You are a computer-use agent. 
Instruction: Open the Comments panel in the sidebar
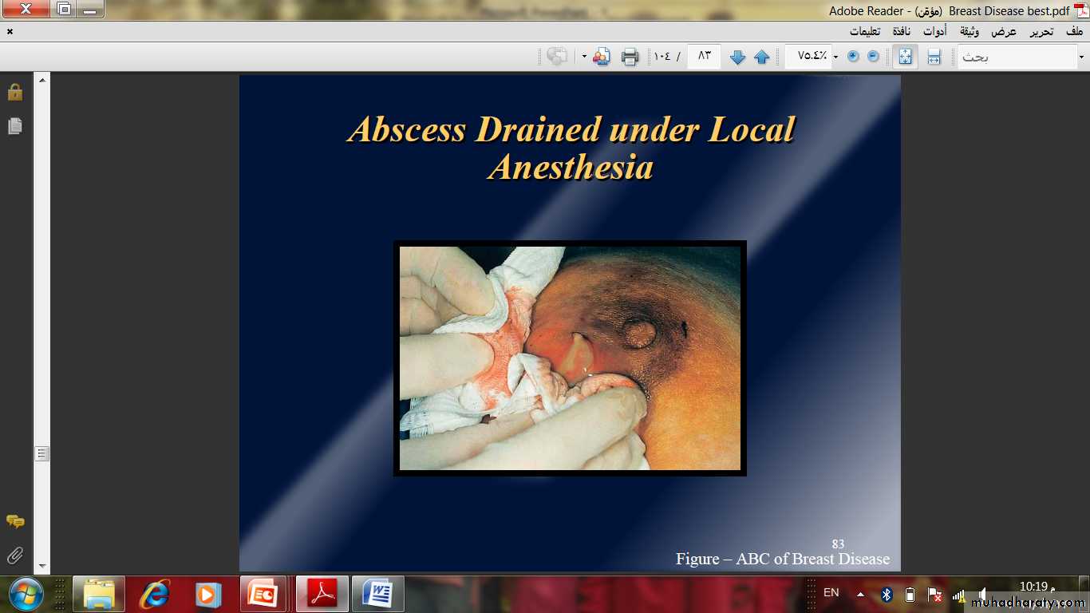(x=14, y=521)
